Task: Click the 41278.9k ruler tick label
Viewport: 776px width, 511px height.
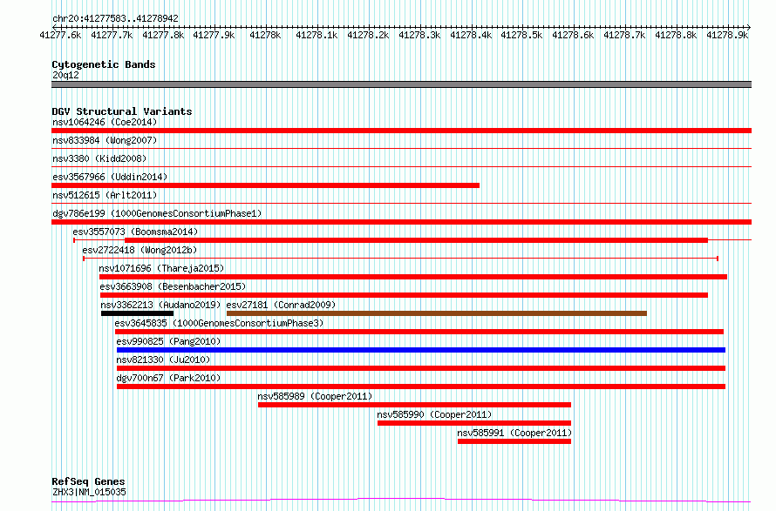Action: pyautogui.click(x=727, y=35)
